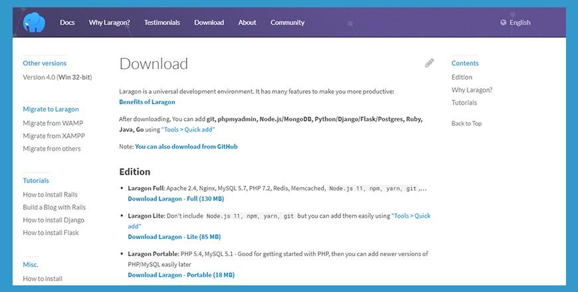Screen dimensions: 578x292
Task: Open Migrate from XAMPP guide
Action: point(54,136)
